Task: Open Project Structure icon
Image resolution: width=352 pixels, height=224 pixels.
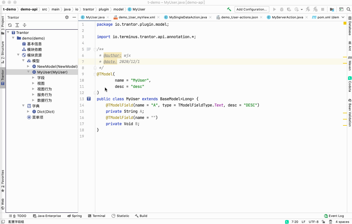Action: (332, 9)
